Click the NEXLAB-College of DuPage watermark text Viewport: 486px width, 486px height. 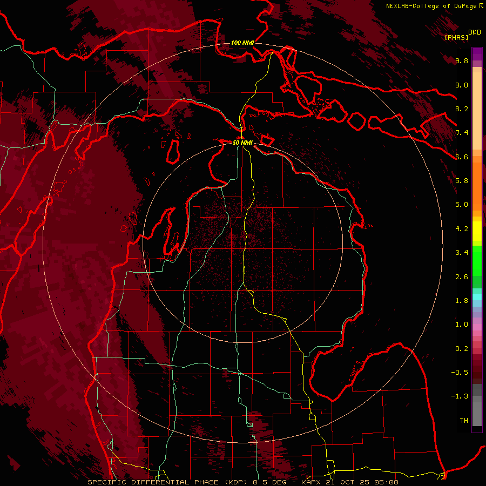pyautogui.click(x=431, y=6)
